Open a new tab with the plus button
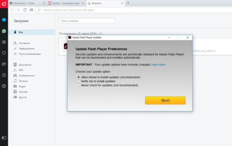232x146 pixels. click(x=128, y=3)
